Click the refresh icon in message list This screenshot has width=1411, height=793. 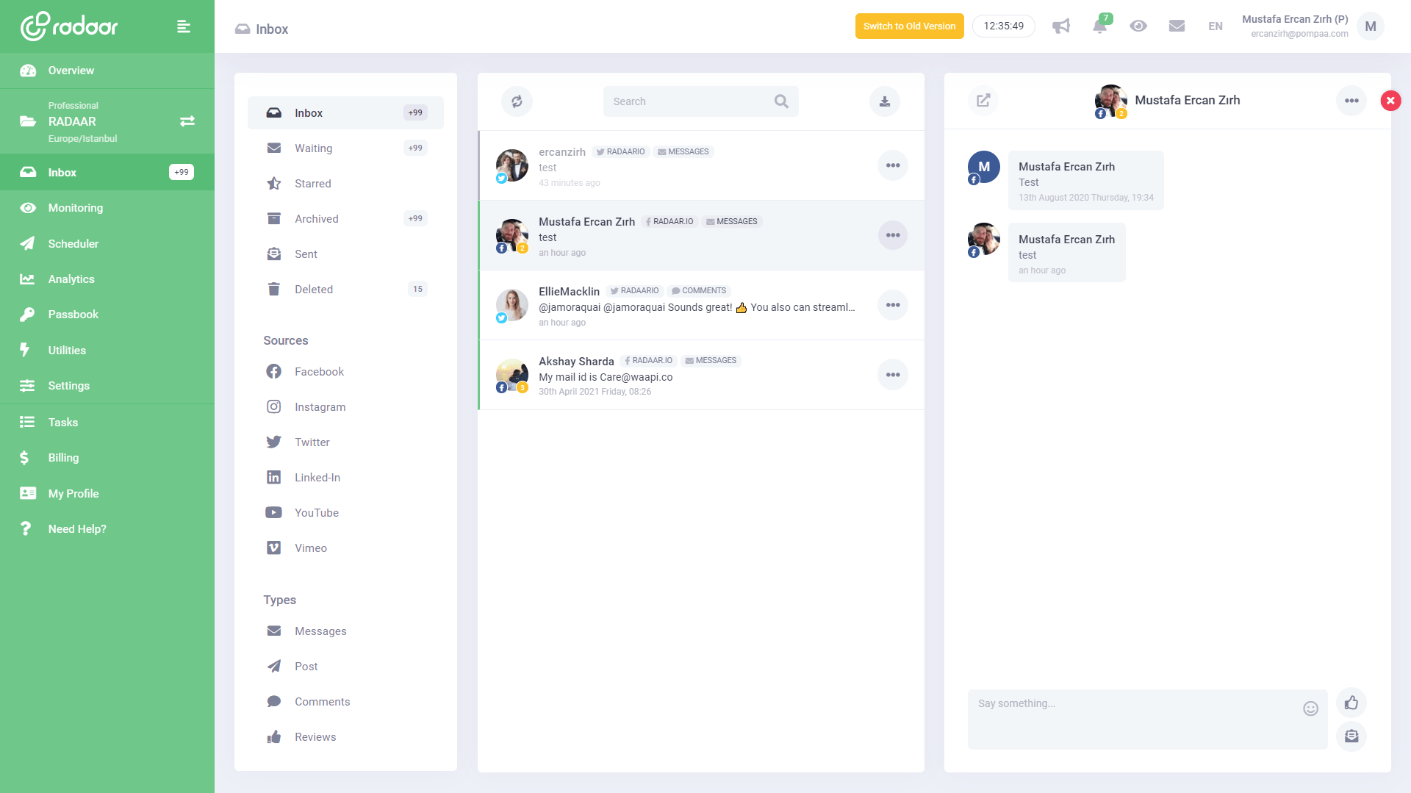pos(517,101)
